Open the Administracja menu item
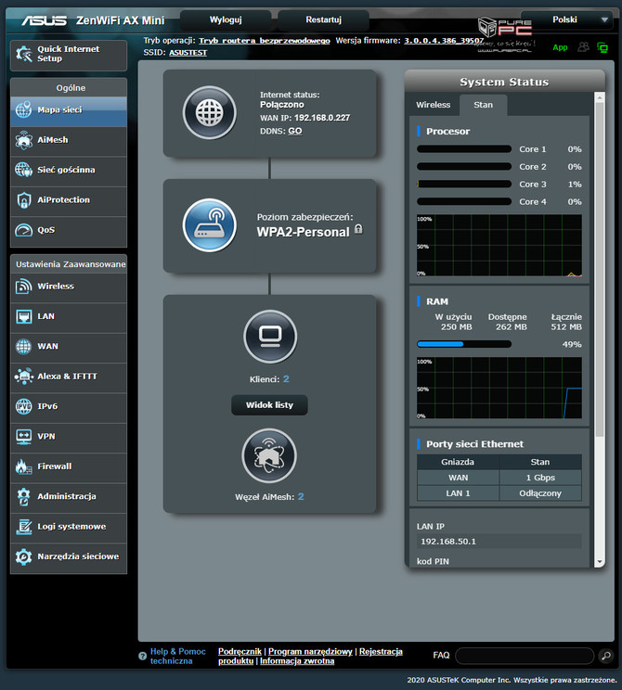Screen dimensions: 622x690 69,496
